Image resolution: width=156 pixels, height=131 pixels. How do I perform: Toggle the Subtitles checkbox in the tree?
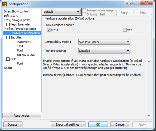pyautogui.click(x=8, y=37)
